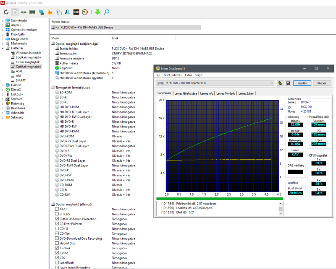Image resolution: width=336 pixels, height=269 pixels.
Task: Click the green download arrow icon
Action: tap(97, 12)
